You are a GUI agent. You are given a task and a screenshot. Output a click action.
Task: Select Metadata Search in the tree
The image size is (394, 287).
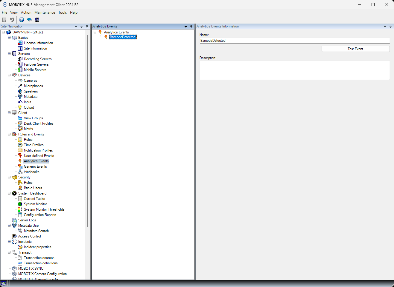pyautogui.click(x=36, y=231)
